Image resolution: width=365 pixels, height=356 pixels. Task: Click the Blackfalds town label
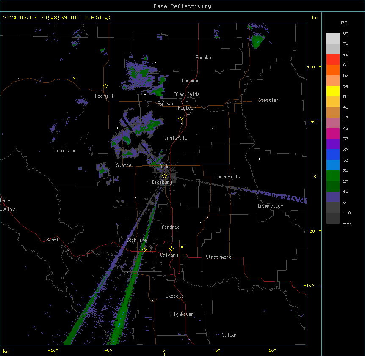pyautogui.click(x=187, y=94)
